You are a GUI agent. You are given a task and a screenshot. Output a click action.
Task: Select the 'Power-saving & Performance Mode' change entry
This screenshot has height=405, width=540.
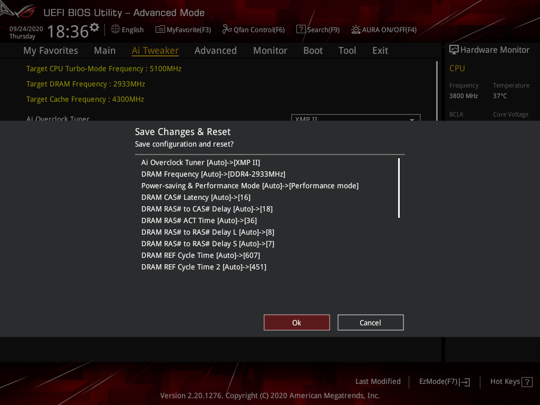click(x=249, y=186)
